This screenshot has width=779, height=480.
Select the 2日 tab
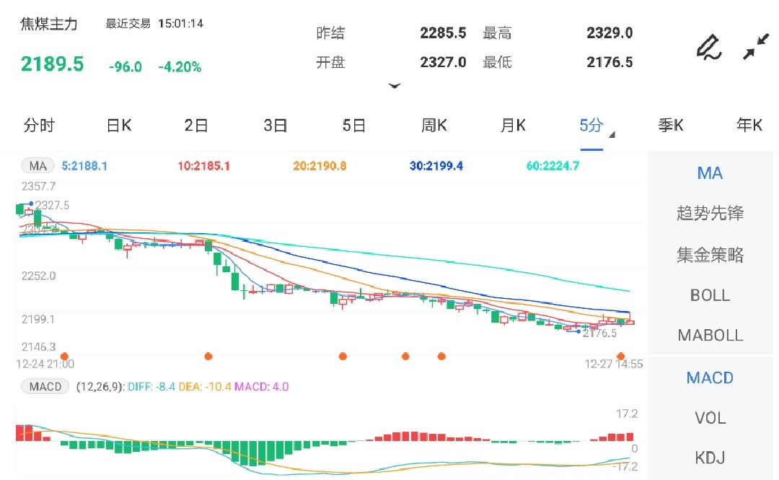click(x=196, y=126)
